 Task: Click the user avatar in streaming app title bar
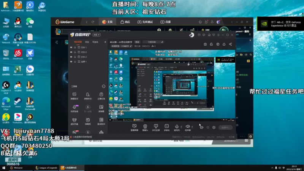tap(192, 35)
